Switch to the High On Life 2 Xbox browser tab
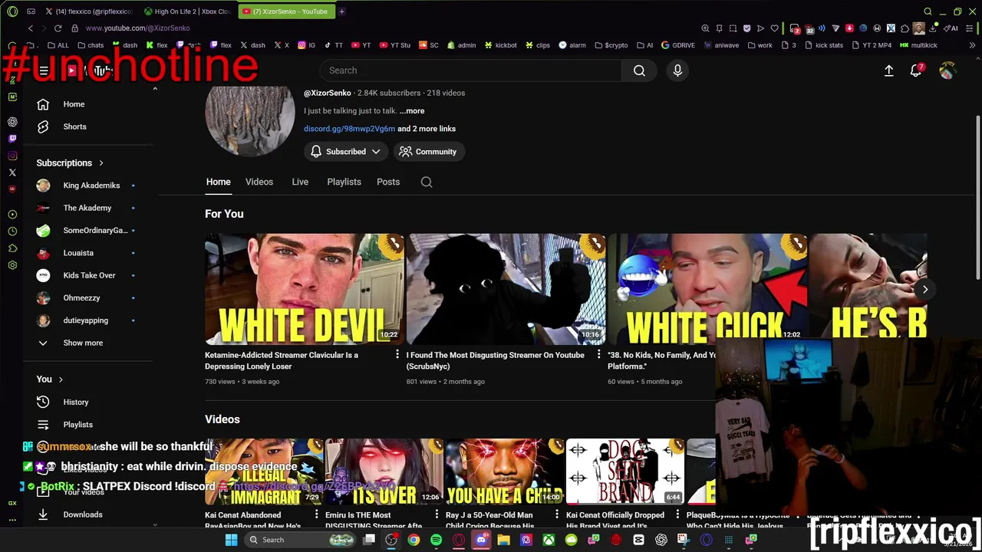Viewport: 982px width, 552px height. [188, 11]
